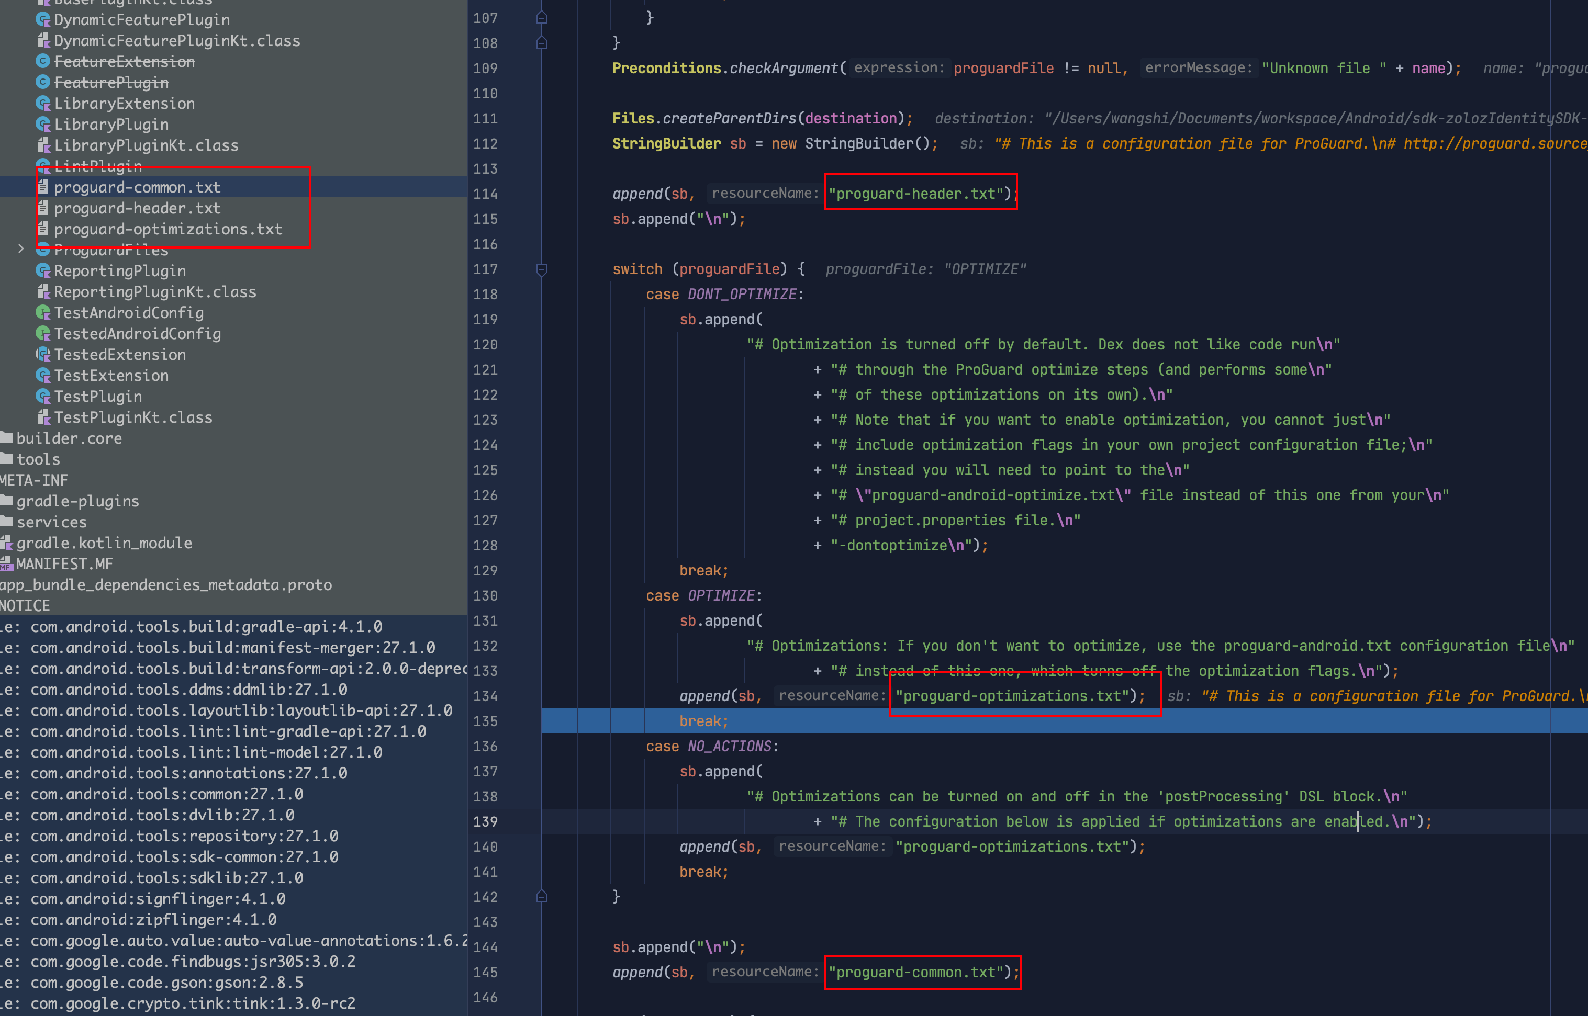The height and width of the screenshot is (1016, 1588).
Task: Click fold end marker at line 108
Action: 541,43
